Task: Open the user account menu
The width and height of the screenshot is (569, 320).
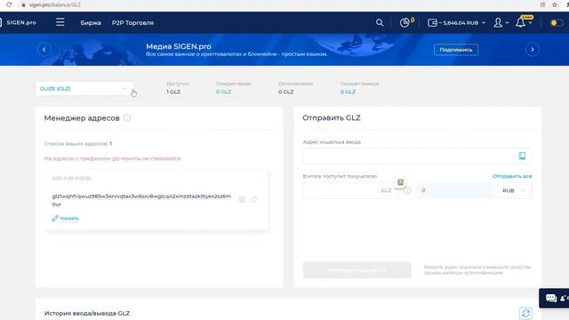Action: pyautogui.click(x=501, y=22)
